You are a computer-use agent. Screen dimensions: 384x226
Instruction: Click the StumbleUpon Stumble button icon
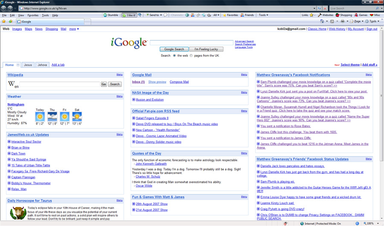coord(105,15)
